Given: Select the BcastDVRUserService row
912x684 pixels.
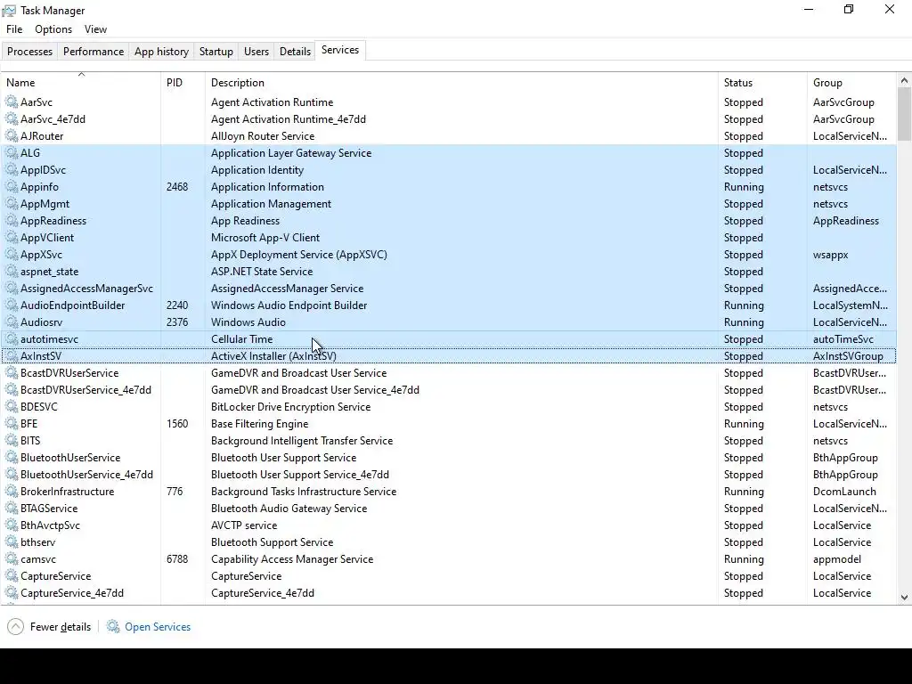Looking at the screenshot, I should [x=449, y=373].
